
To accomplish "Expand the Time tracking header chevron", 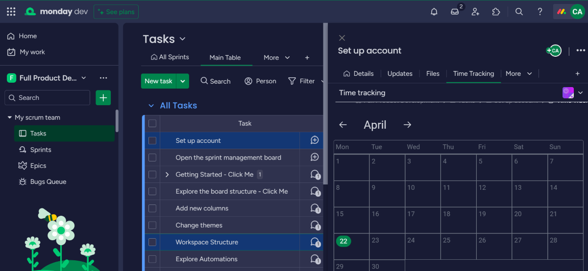I will click(581, 92).
